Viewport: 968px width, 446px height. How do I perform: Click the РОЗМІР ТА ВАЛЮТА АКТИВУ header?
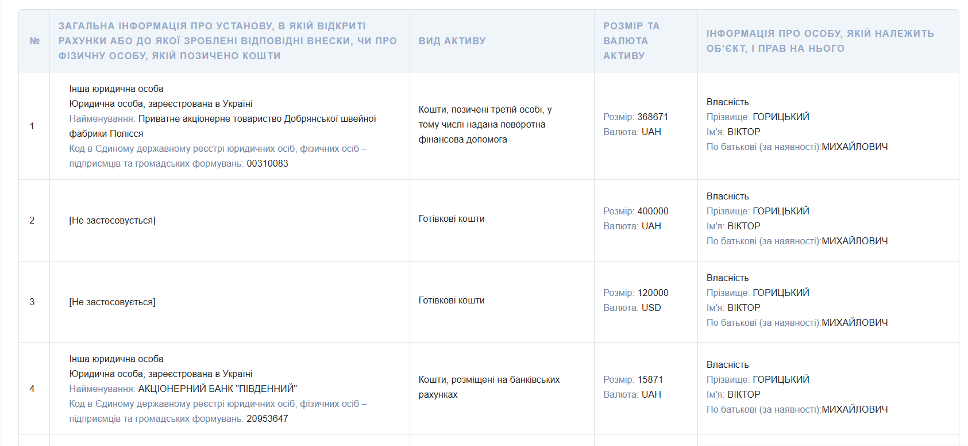[631, 41]
